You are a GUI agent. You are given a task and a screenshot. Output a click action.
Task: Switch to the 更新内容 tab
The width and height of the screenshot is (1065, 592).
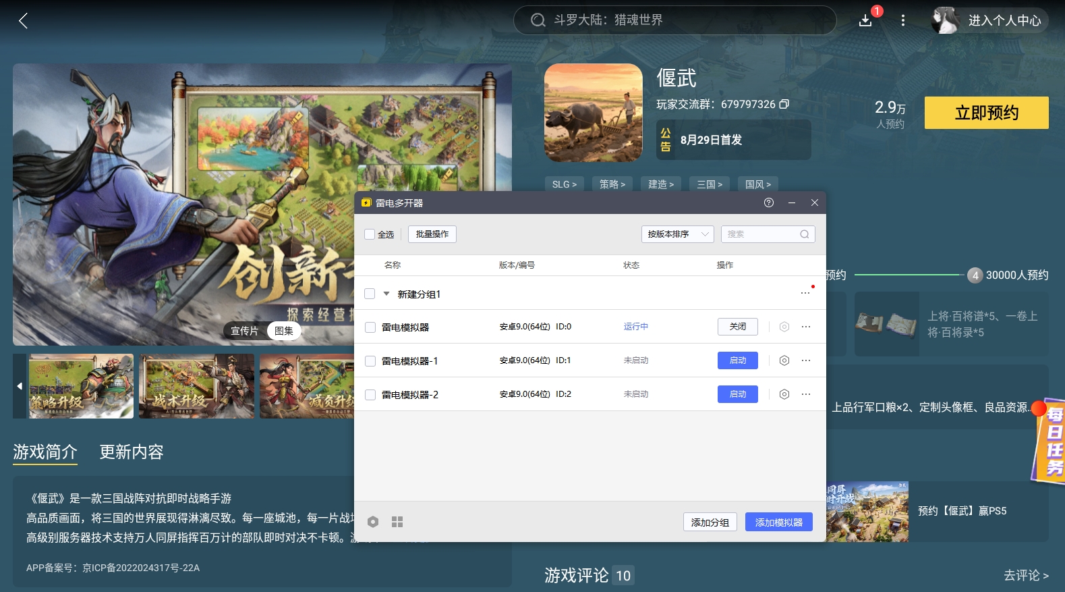(132, 452)
